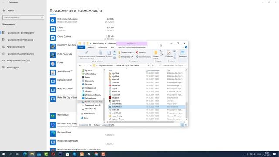Open Средства работы с приложениями tab
Viewport: 279px width, 157px height.
[132, 48]
